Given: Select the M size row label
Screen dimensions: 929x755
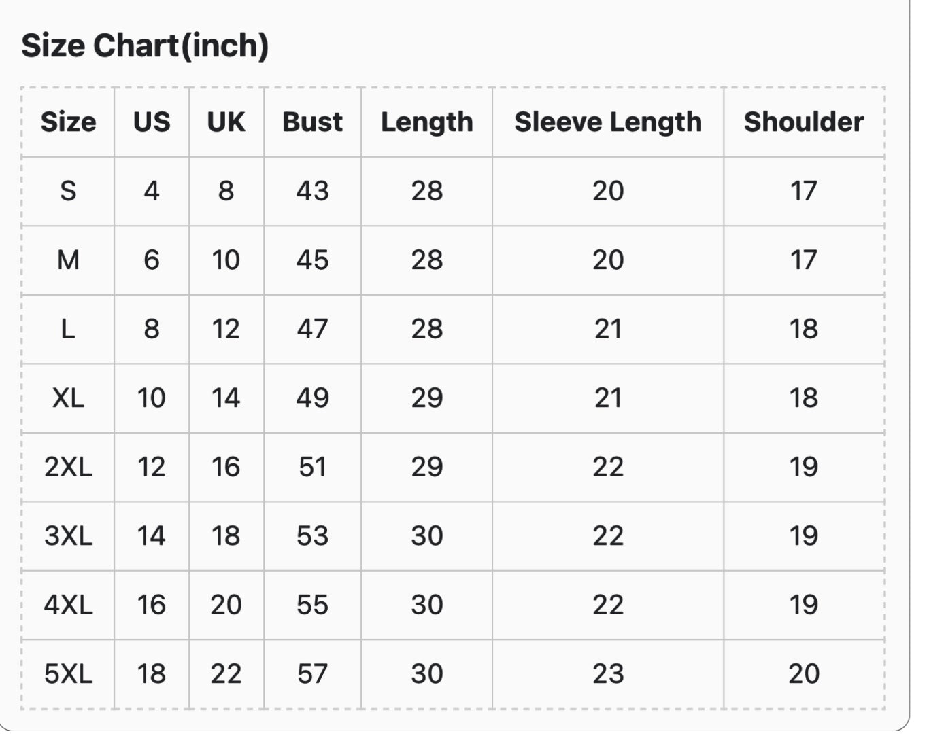Looking at the screenshot, I should 68,260.
